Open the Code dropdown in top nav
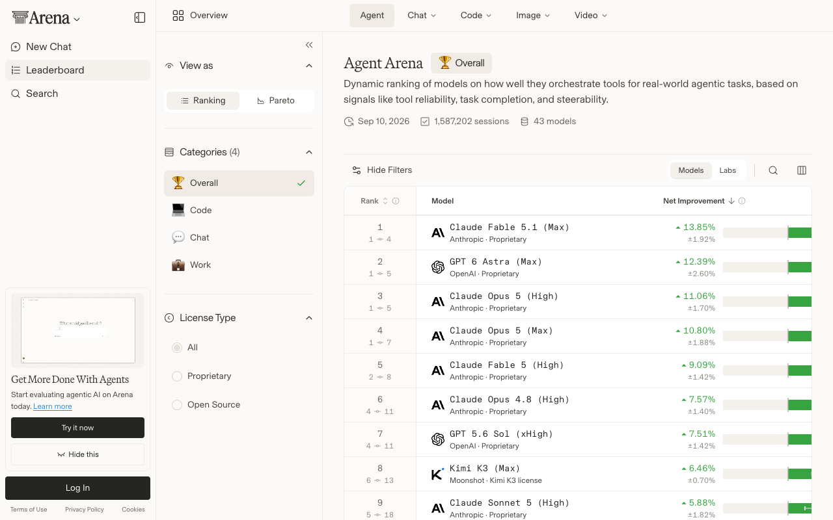The width and height of the screenshot is (833, 520). (x=476, y=16)
